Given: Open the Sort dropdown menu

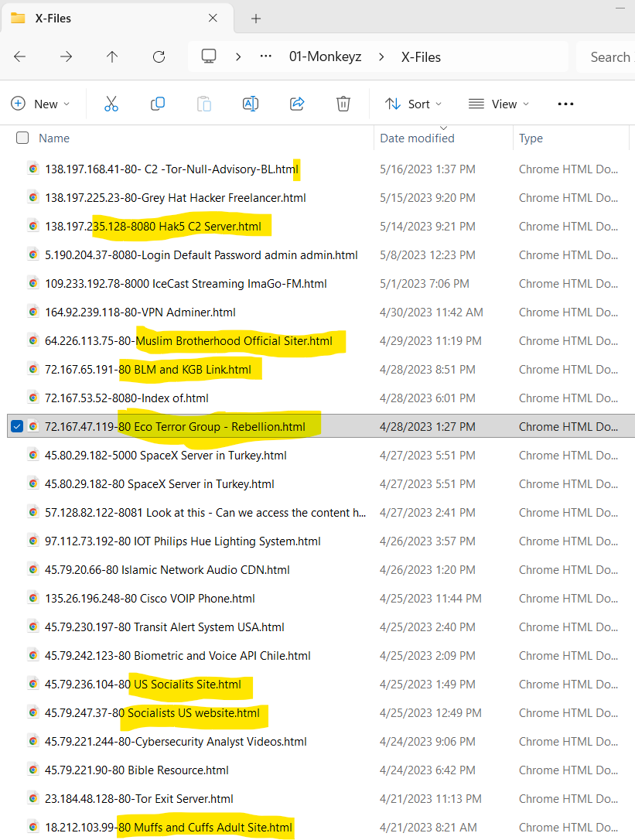Looking at the screenshot, I should [x=413, y=104].
